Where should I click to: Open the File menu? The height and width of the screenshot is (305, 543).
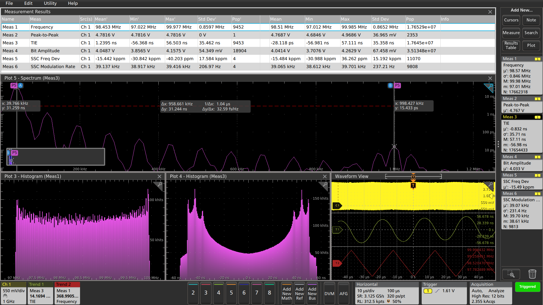pyautogui.click(x=9, y=3)
